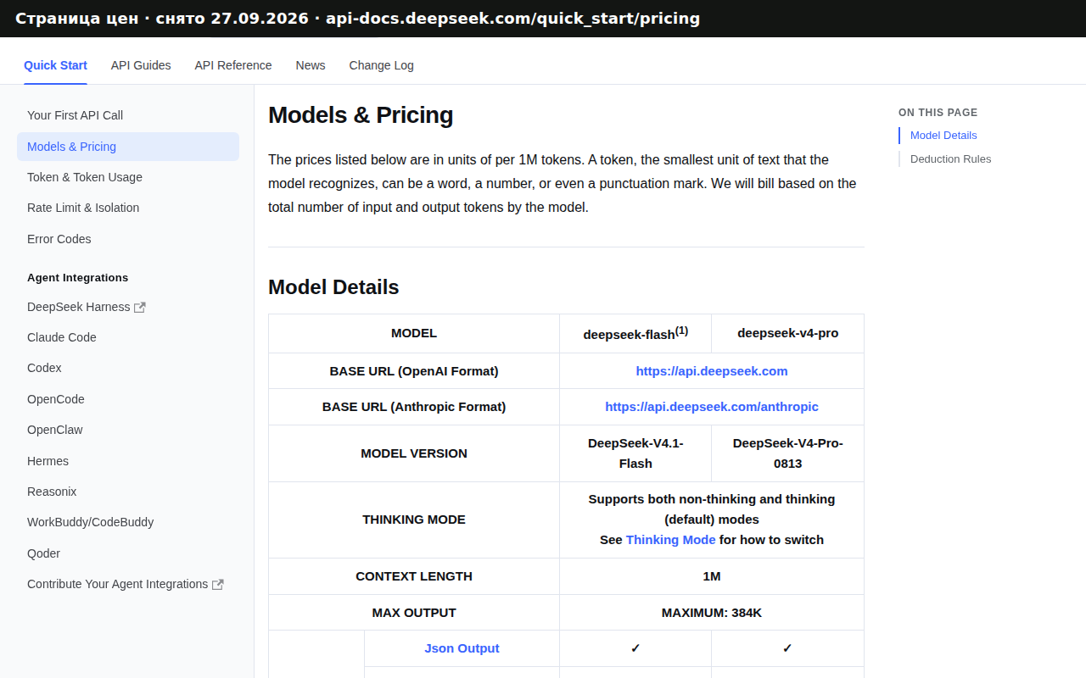
Task: Click the MAX OUTPUT row label
Action: 414,613
